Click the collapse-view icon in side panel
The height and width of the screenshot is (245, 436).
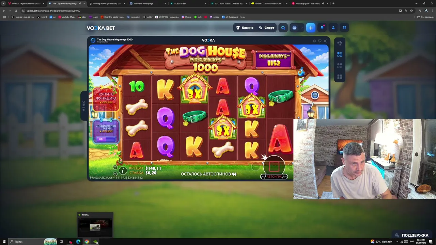click(340, 43)
